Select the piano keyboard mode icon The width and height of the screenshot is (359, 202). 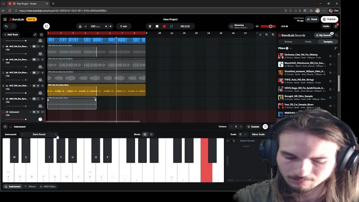pyautogui.click(x=145, y=134)
